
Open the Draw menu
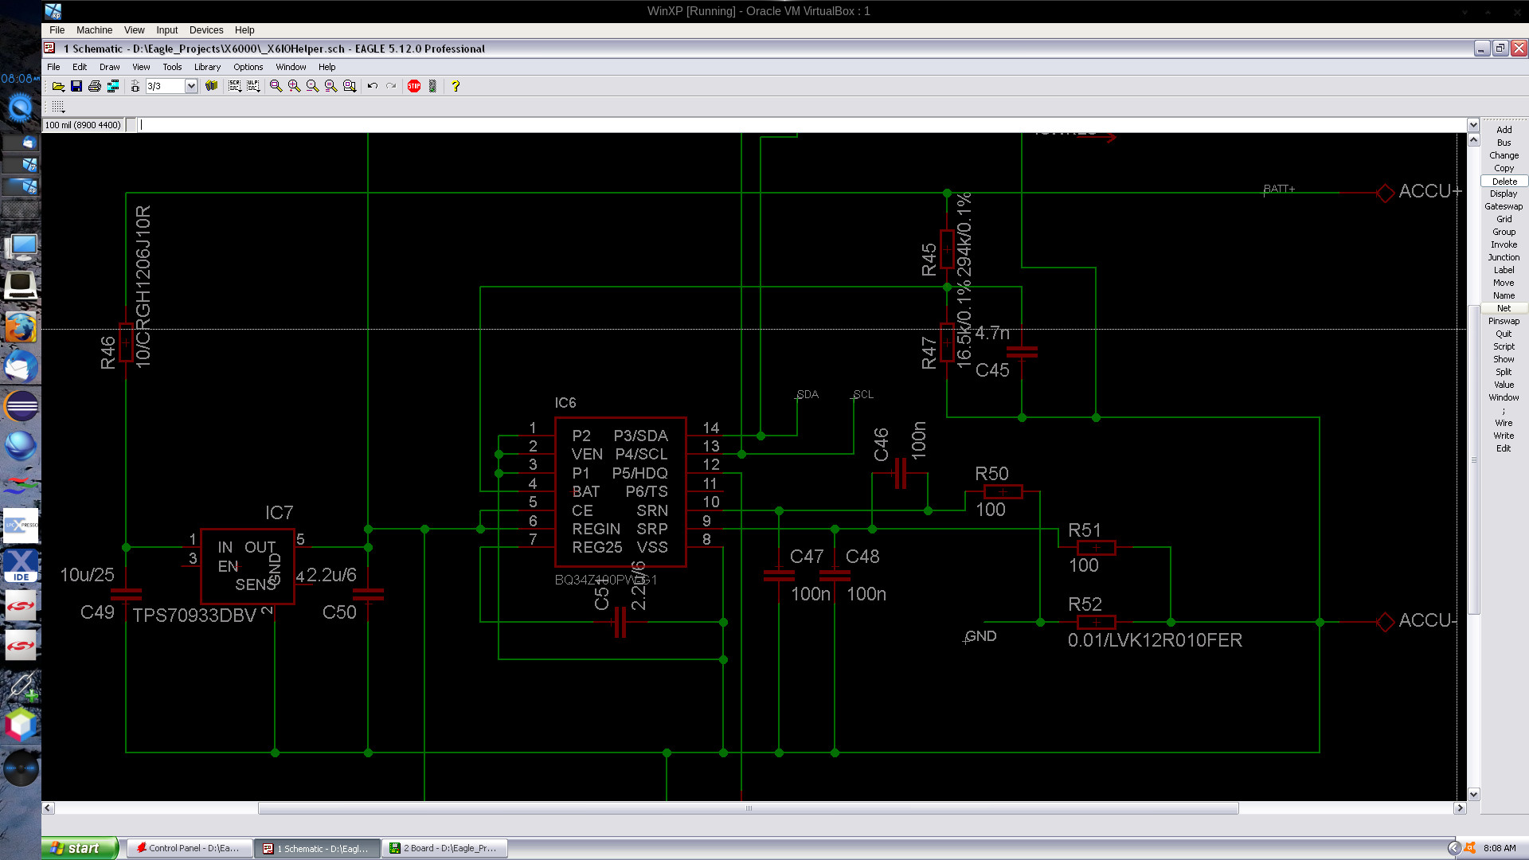(109, 67)
